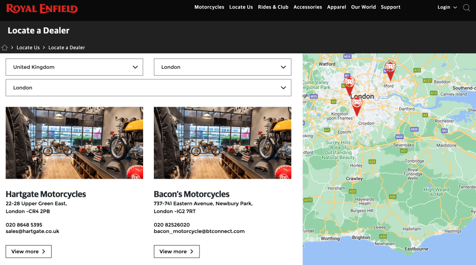Open the Accessories menu
The width and height of the screenshot is (476, 265).
[308, 7]
